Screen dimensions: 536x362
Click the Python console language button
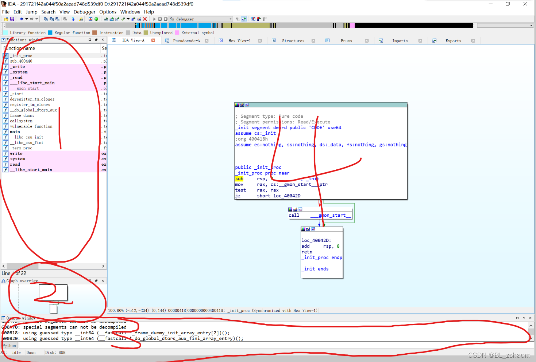pos(9,346)
